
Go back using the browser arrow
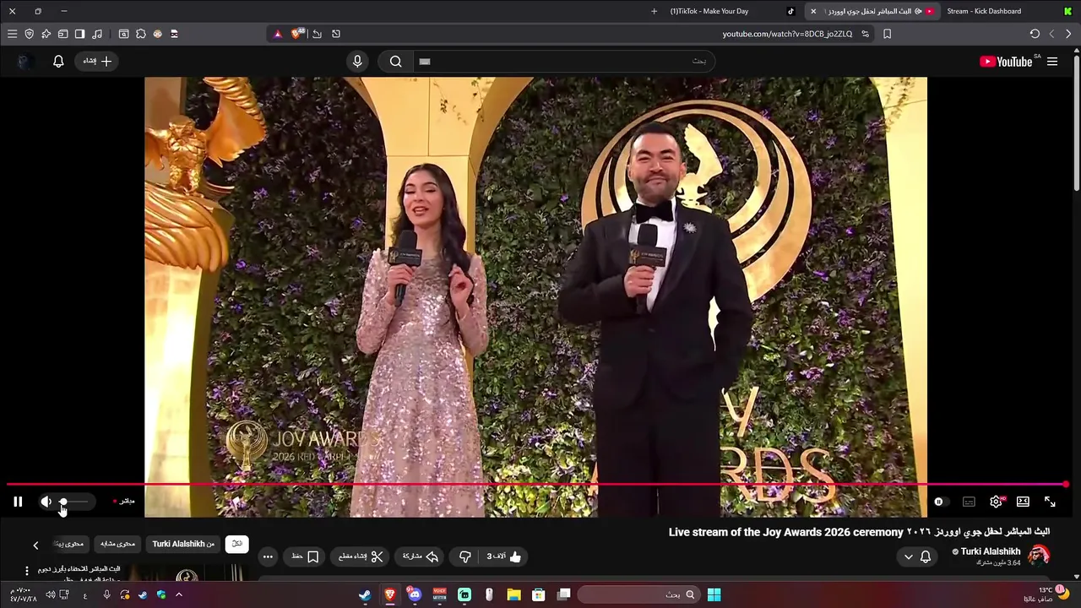point(1068,34)
